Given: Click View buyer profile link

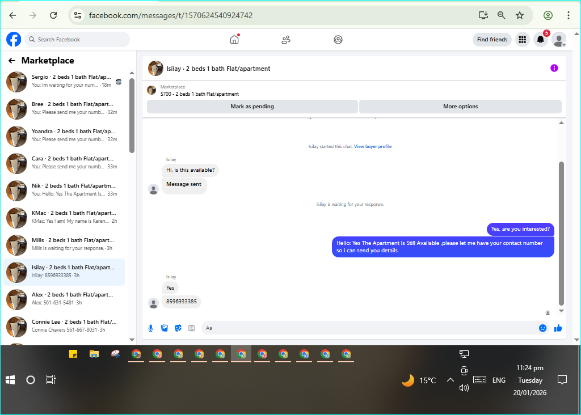Looking at the screenshot, I should (x=373, y=147).
